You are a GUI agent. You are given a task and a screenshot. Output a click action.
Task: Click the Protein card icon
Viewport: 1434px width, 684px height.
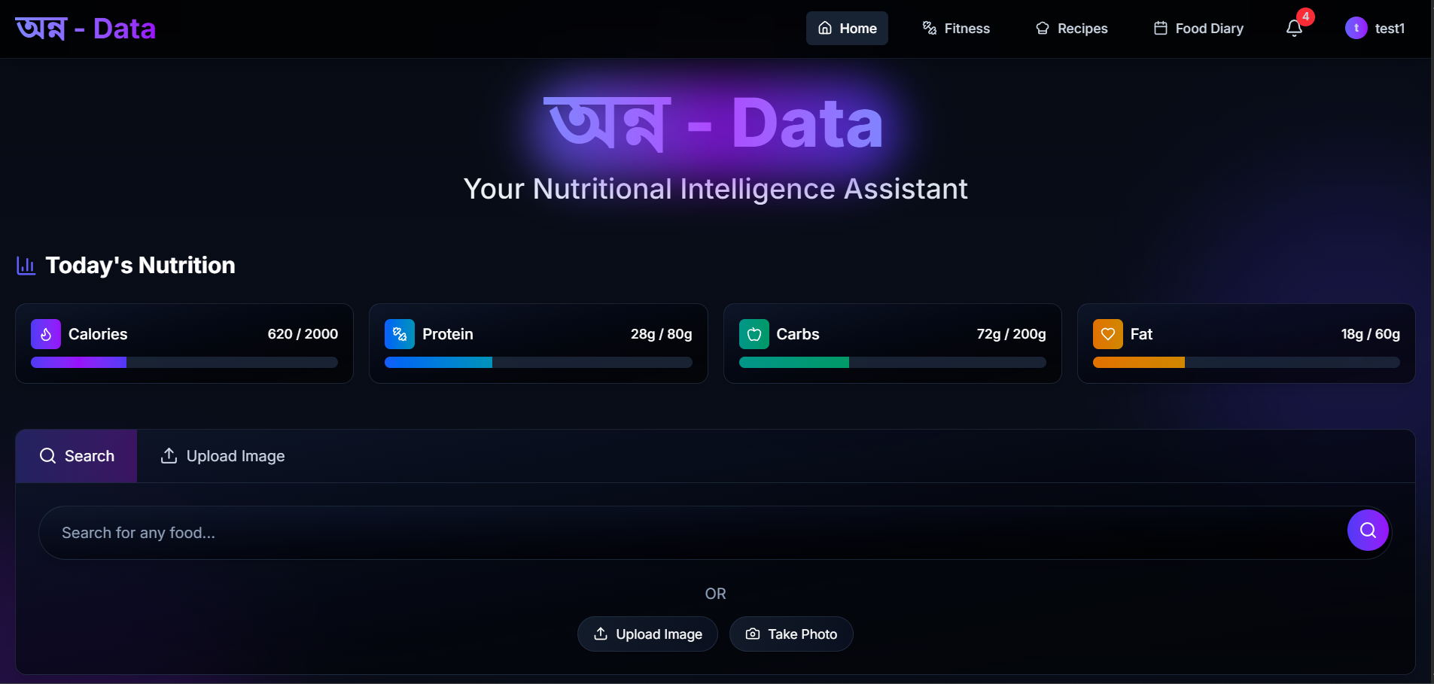click(400, 334)
